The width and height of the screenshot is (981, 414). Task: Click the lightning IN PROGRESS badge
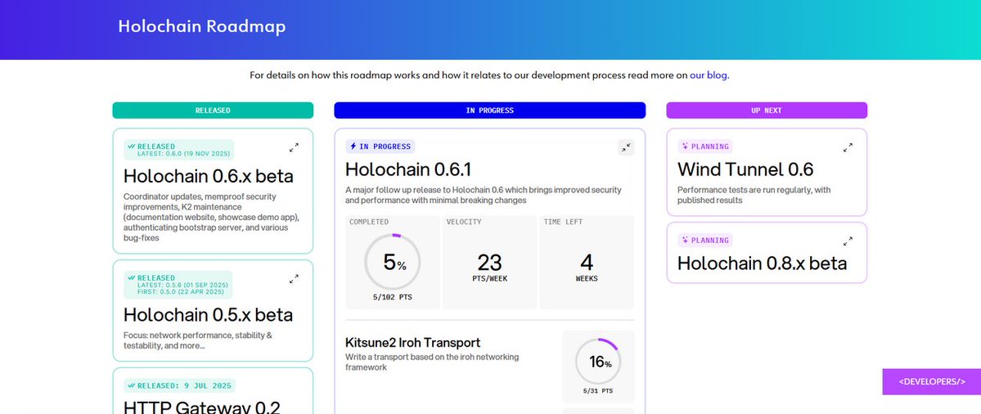pos(380,146)
